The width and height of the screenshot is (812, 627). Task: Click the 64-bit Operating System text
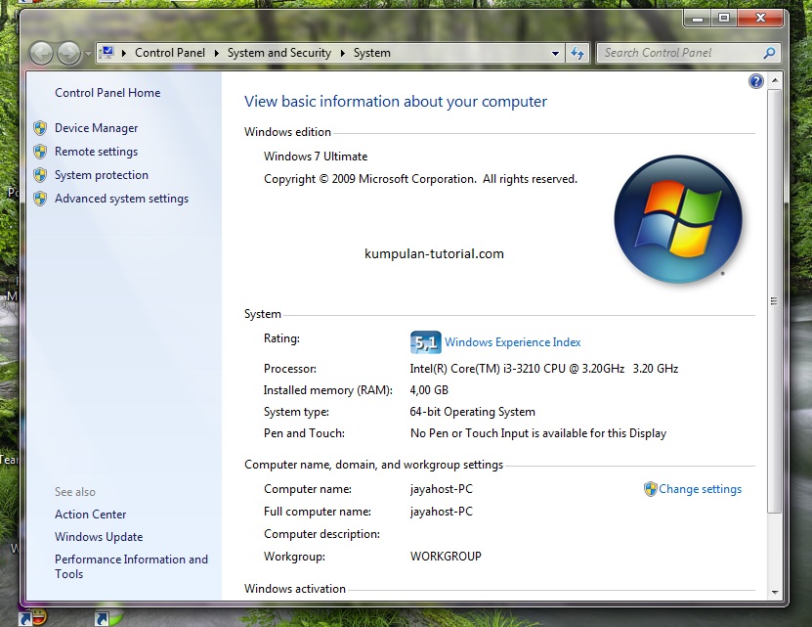tap(472, 412)
